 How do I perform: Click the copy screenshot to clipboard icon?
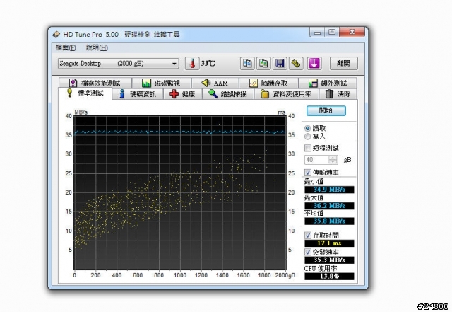(263, 63)
